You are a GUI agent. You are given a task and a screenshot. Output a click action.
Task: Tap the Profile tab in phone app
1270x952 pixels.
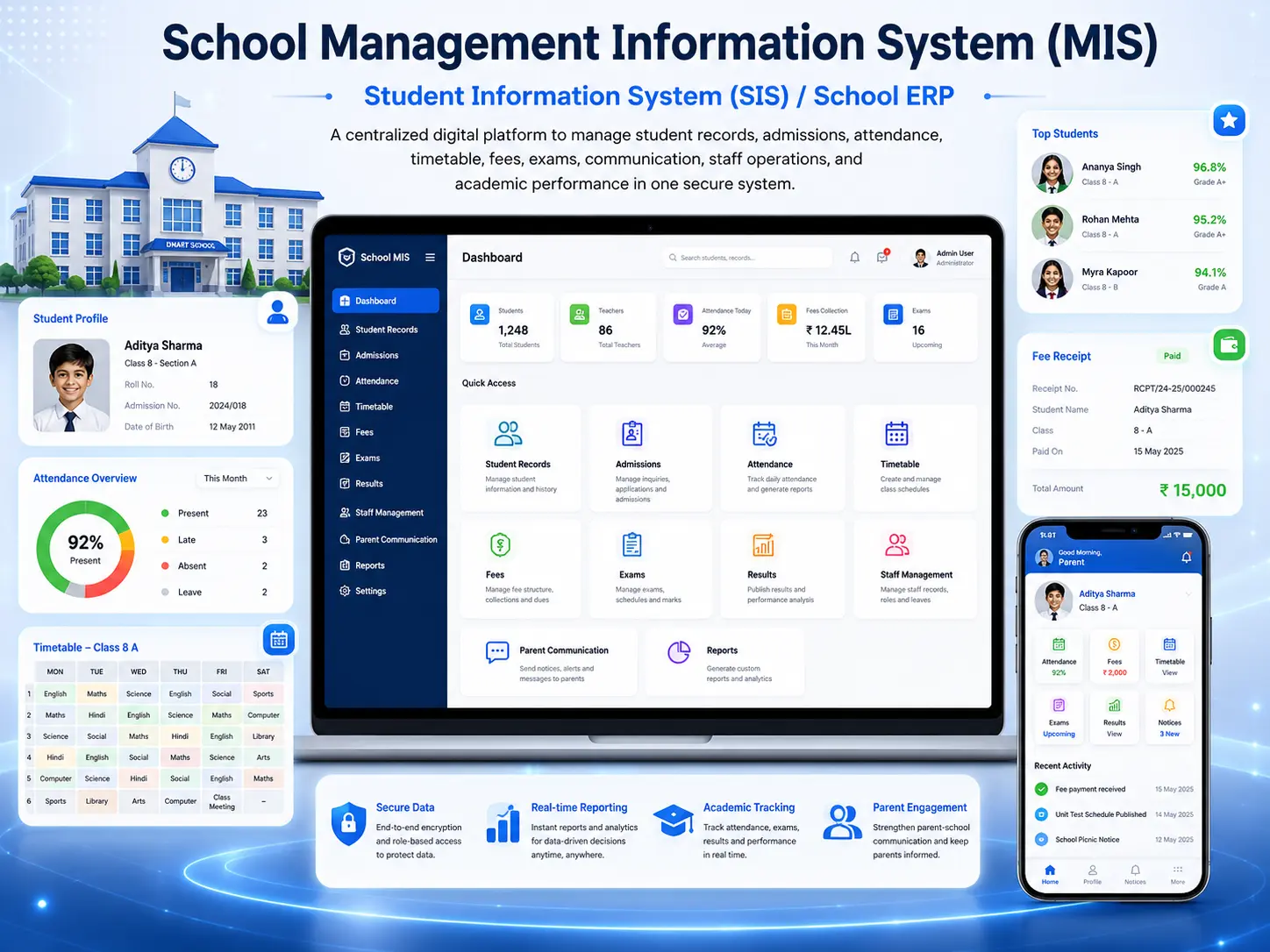(1092, 874)
